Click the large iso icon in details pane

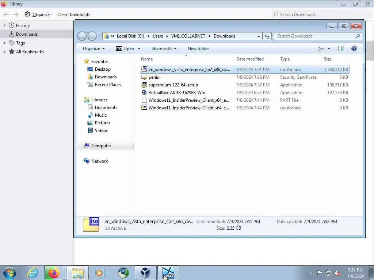91,224
